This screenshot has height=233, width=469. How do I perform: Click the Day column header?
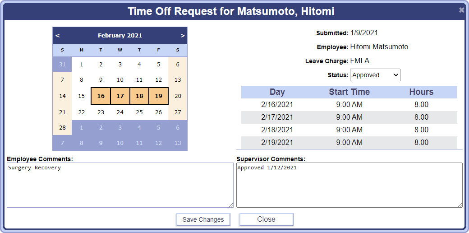click(x=277, y=92)
